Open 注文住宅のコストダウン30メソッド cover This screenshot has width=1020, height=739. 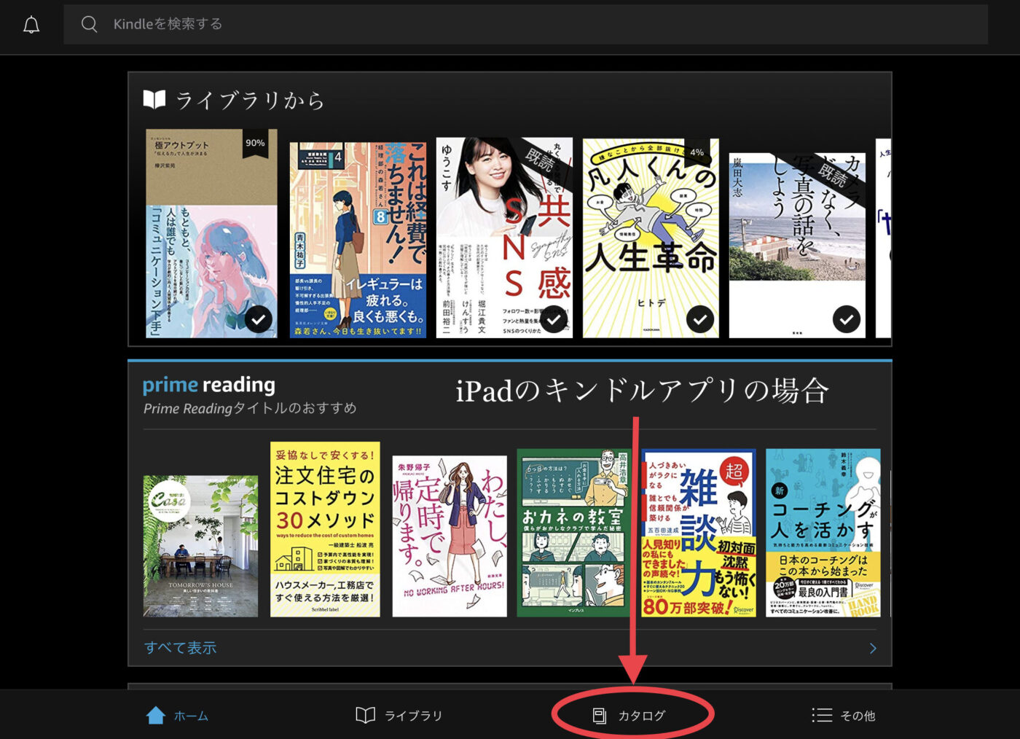(x=325, y=529)
